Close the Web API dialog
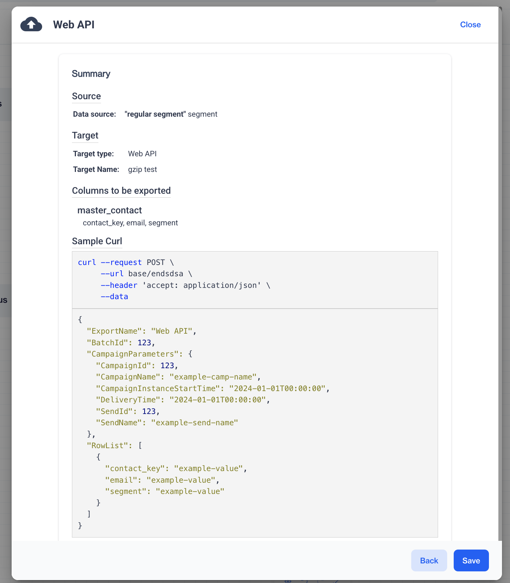This screenshot has width=510, height=583. click(470, 25)
